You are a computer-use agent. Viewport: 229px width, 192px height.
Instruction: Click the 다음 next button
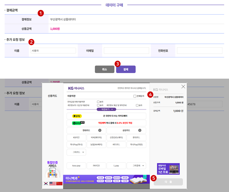168,182
